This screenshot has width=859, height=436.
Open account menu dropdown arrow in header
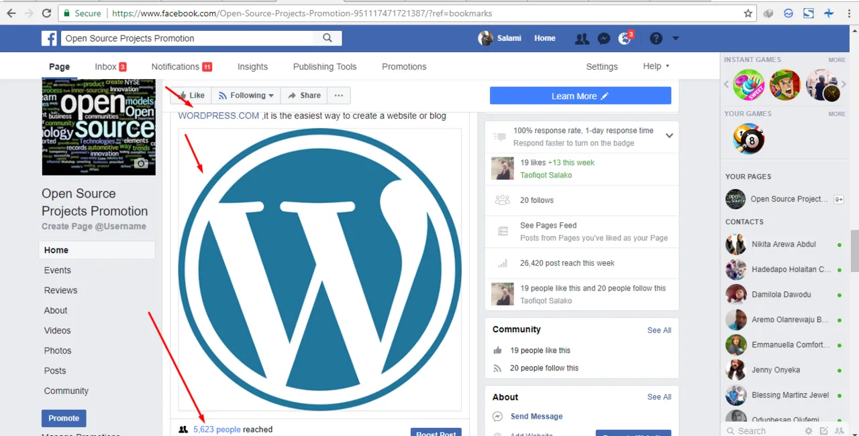(676, 38)
